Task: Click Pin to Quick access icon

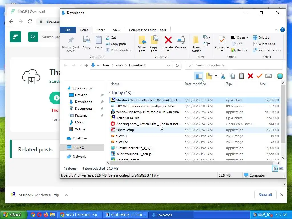Action: click(x=71, y=44)
